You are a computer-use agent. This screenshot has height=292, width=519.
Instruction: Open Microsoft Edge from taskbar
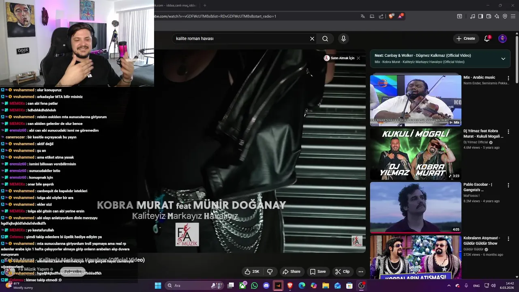pos(302,286)
